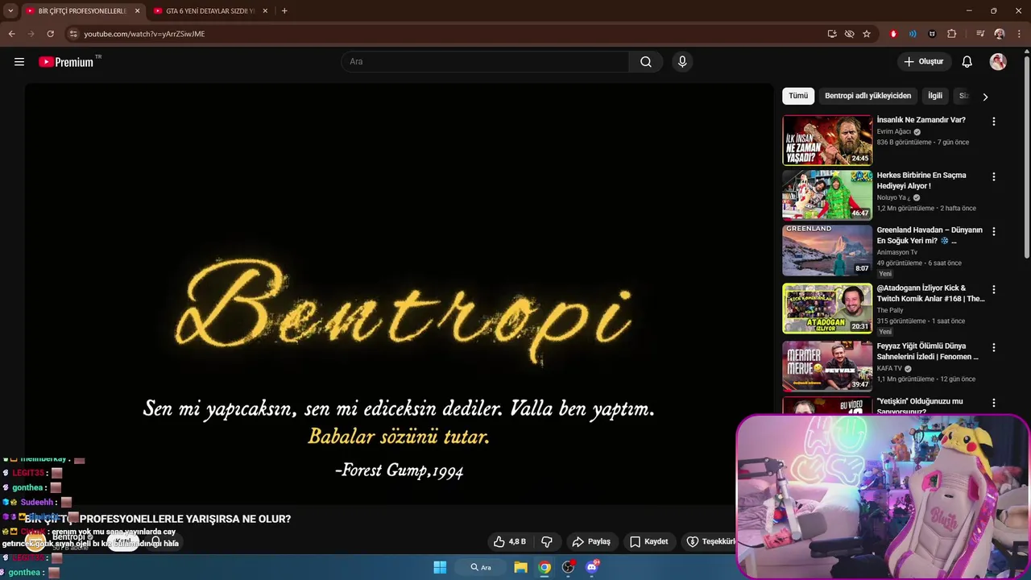Open options for Greenland Havadan video
The width and height of the screenshot is (1031, 580).
tap(994, 231)
